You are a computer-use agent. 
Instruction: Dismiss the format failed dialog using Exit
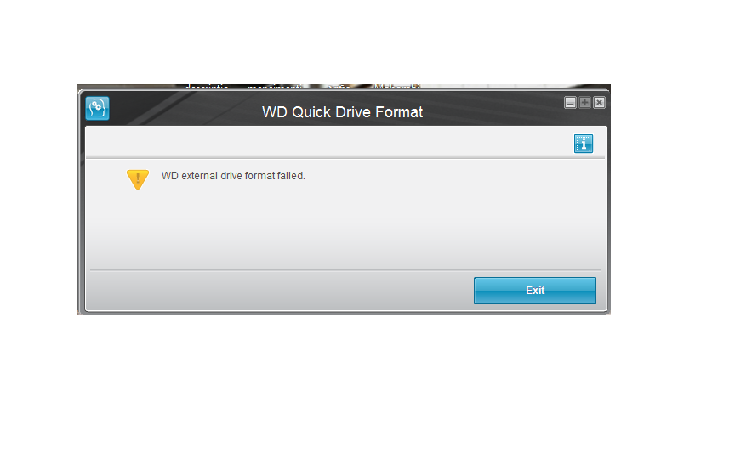click(x=535, y=291)
